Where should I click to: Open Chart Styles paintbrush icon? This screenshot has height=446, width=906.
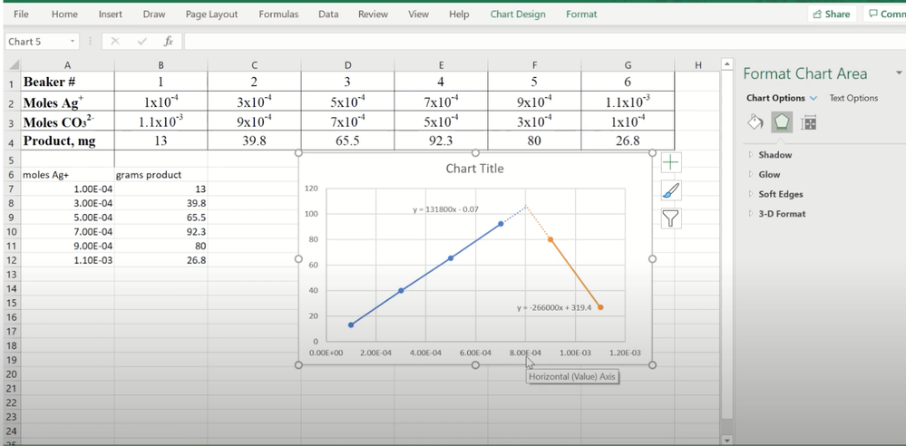click(x=670, y=190)
